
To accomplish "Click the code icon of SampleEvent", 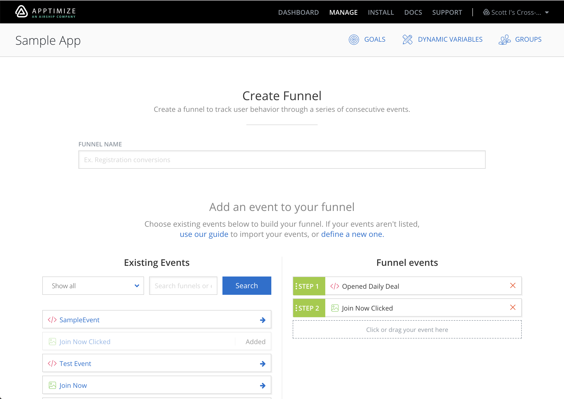I will (52, 320).
